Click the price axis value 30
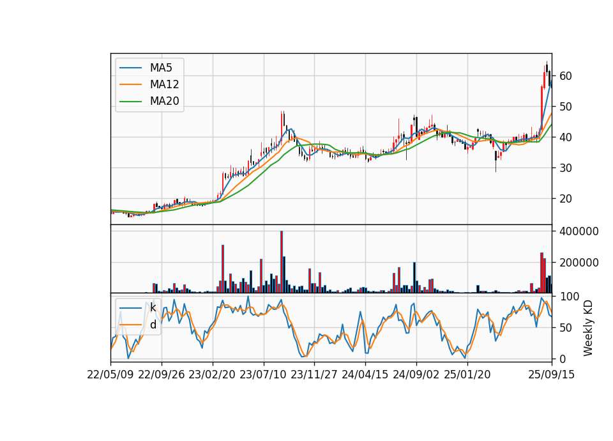This screenshot has width=613, height=441. pos(565,168)
